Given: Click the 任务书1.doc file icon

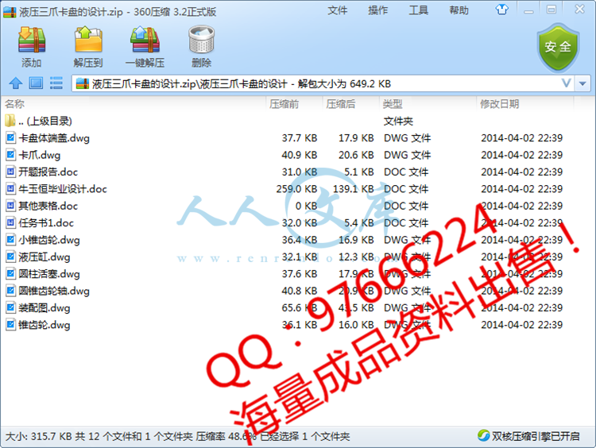Looking at the screenshot, I should [10, 222].
